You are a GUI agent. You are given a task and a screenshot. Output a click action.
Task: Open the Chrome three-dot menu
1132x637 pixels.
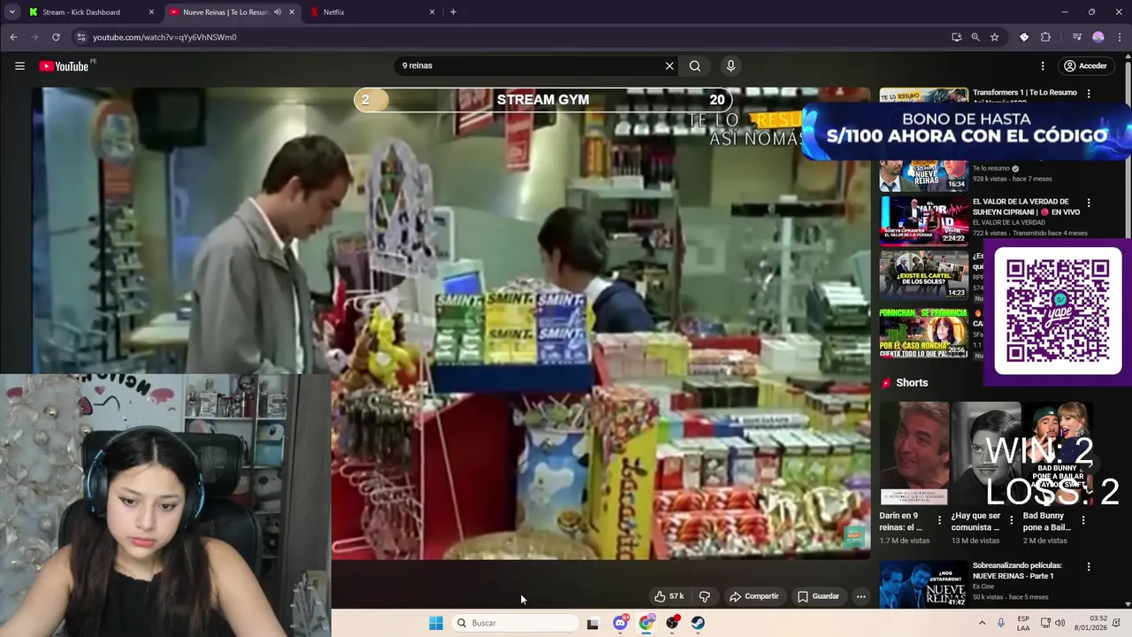coord(1118,37)
